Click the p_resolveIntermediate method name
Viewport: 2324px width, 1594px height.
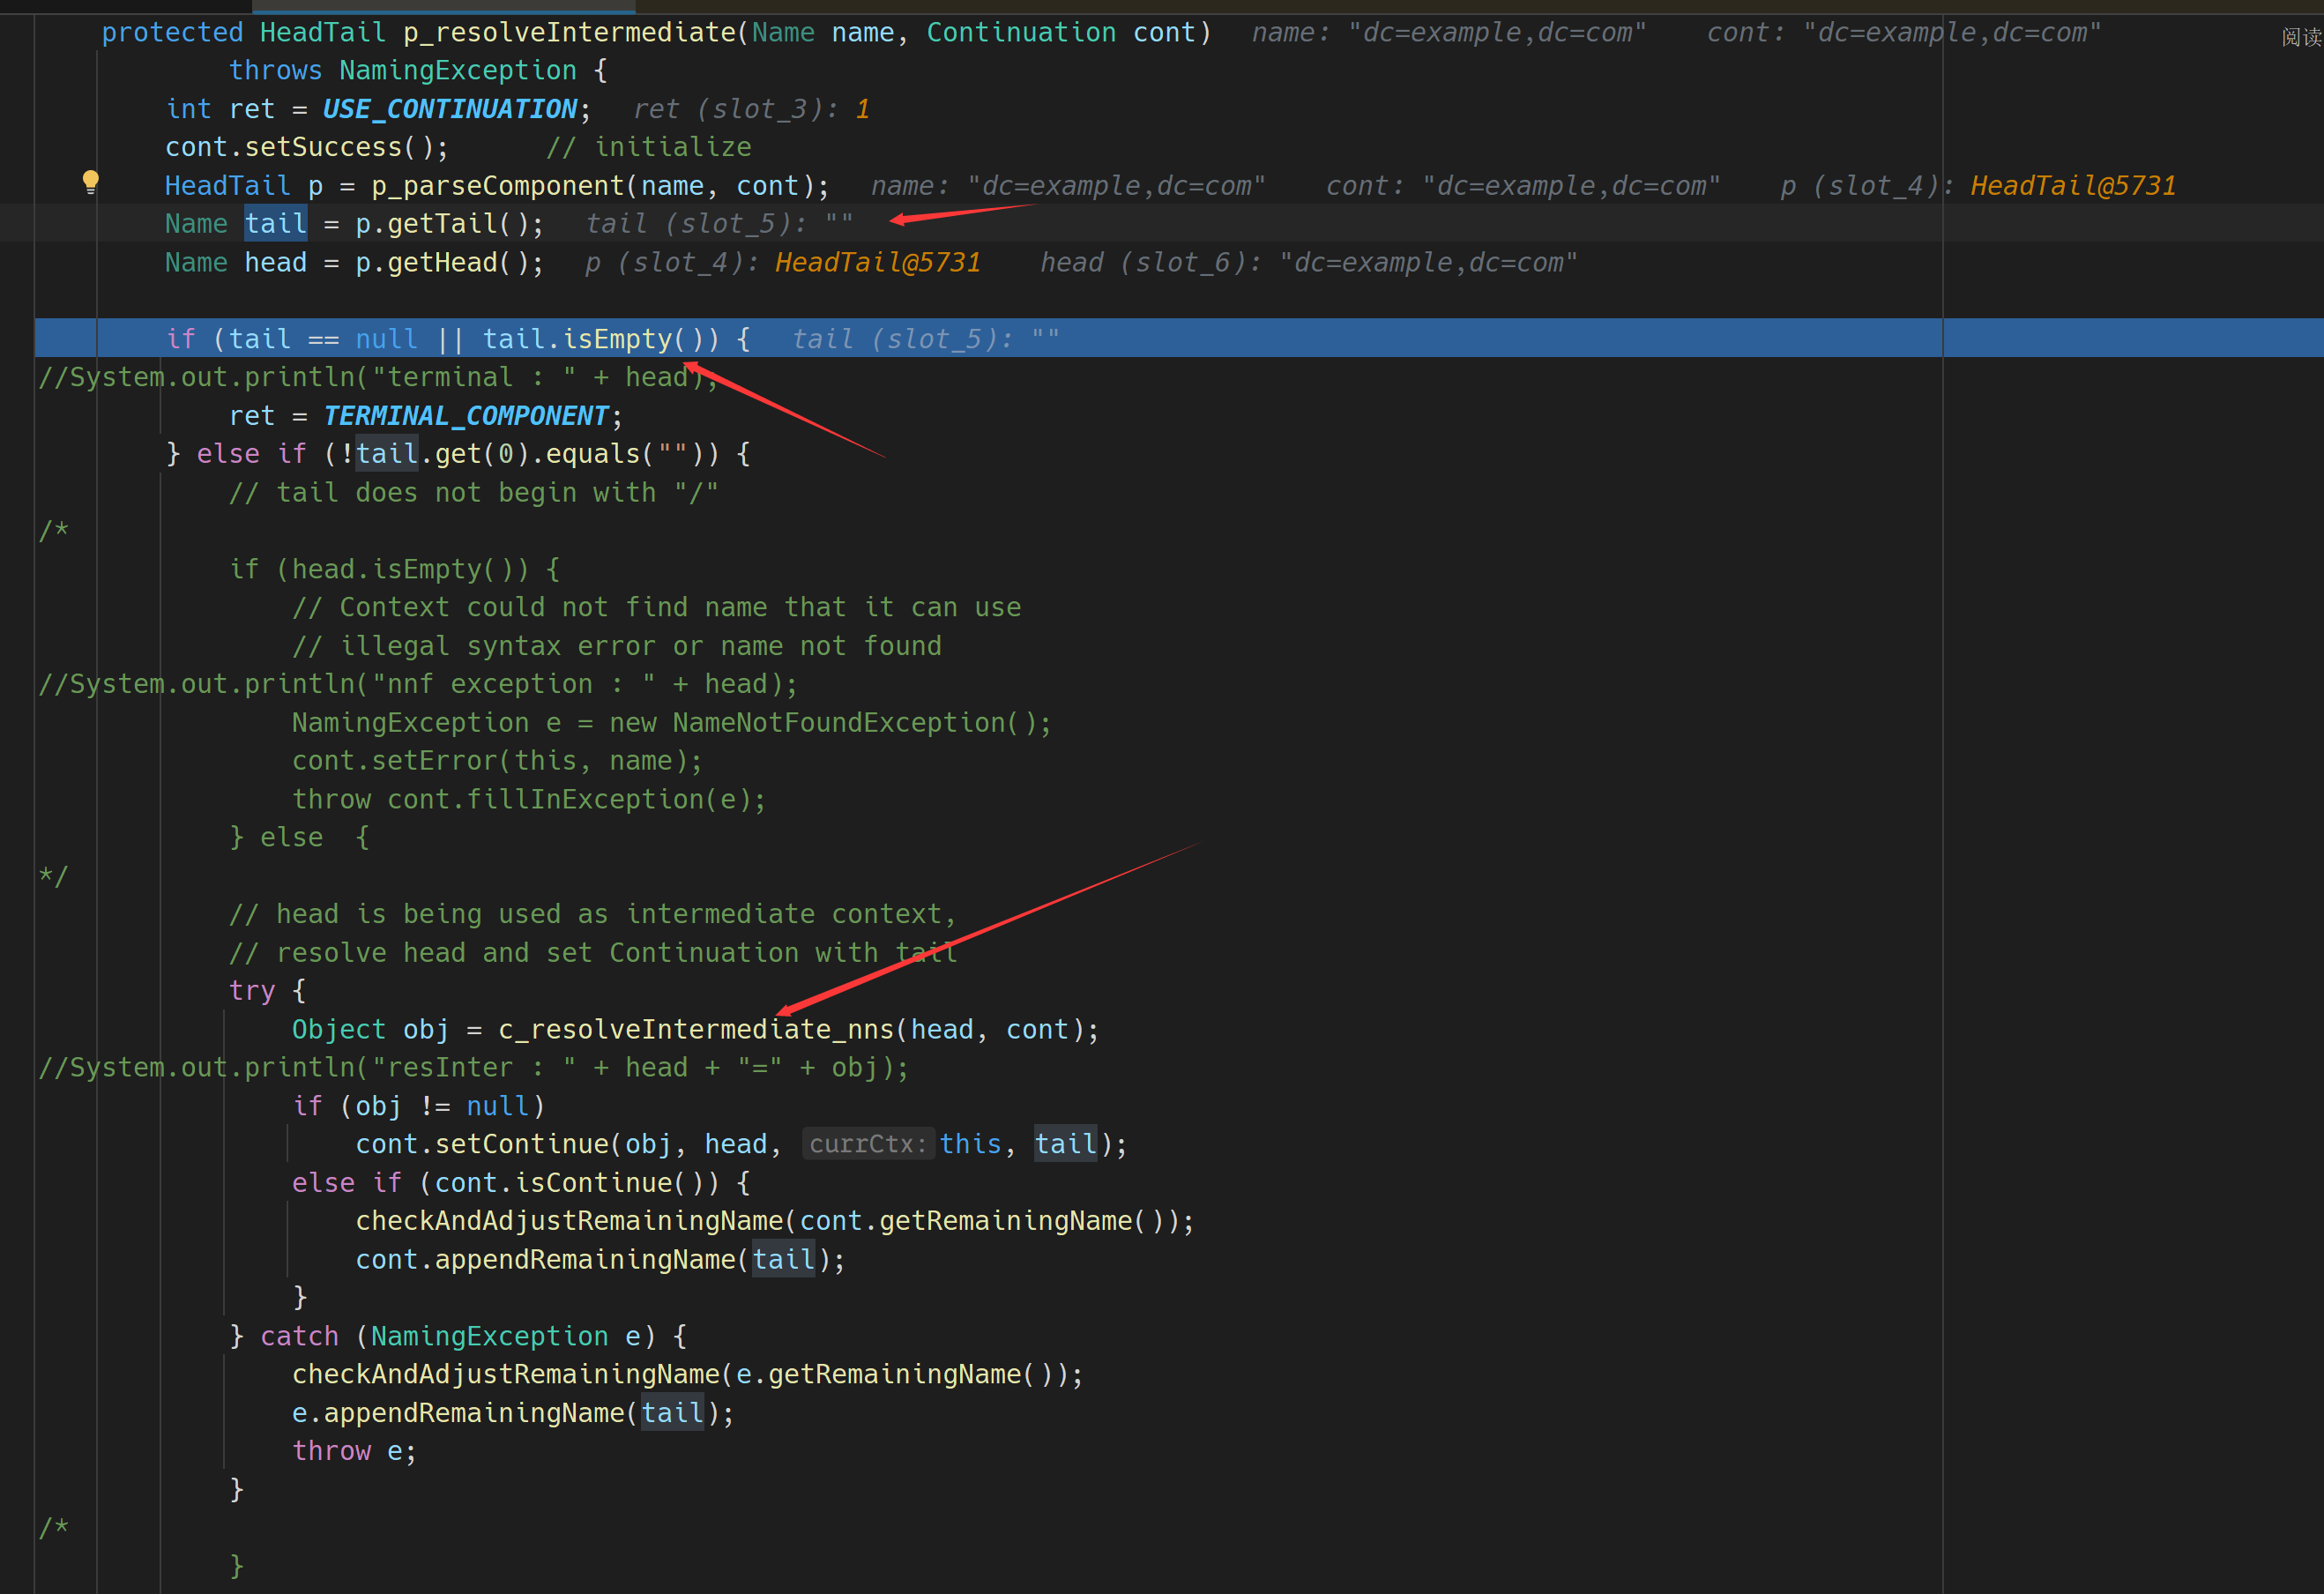[x=569, y=33]
